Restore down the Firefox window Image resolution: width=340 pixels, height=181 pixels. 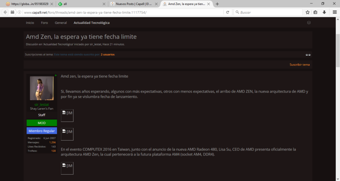pos(323,3)
